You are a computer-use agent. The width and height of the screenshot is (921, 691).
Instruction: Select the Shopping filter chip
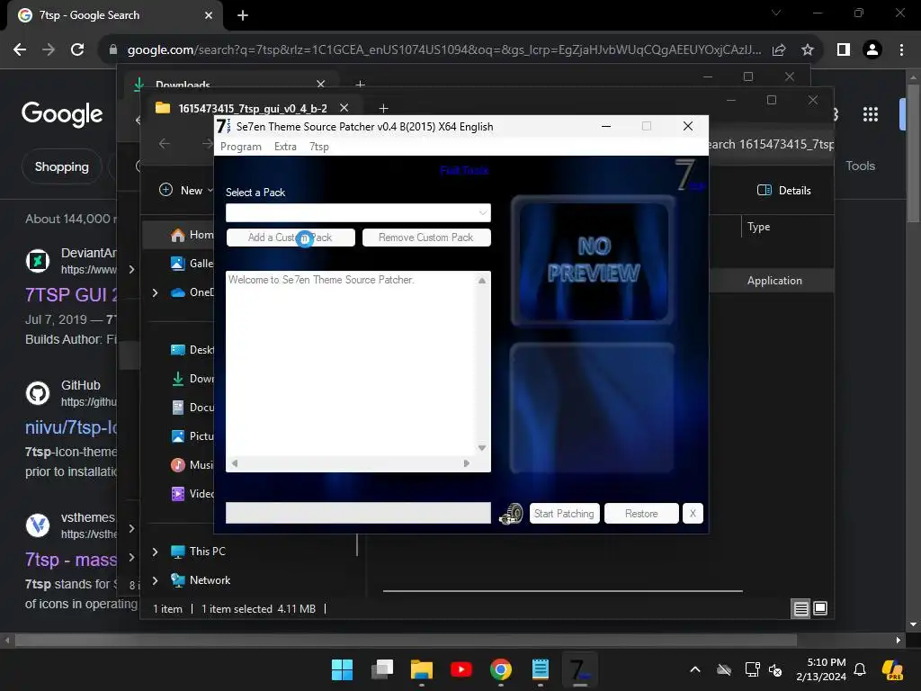tap(62, 166)
